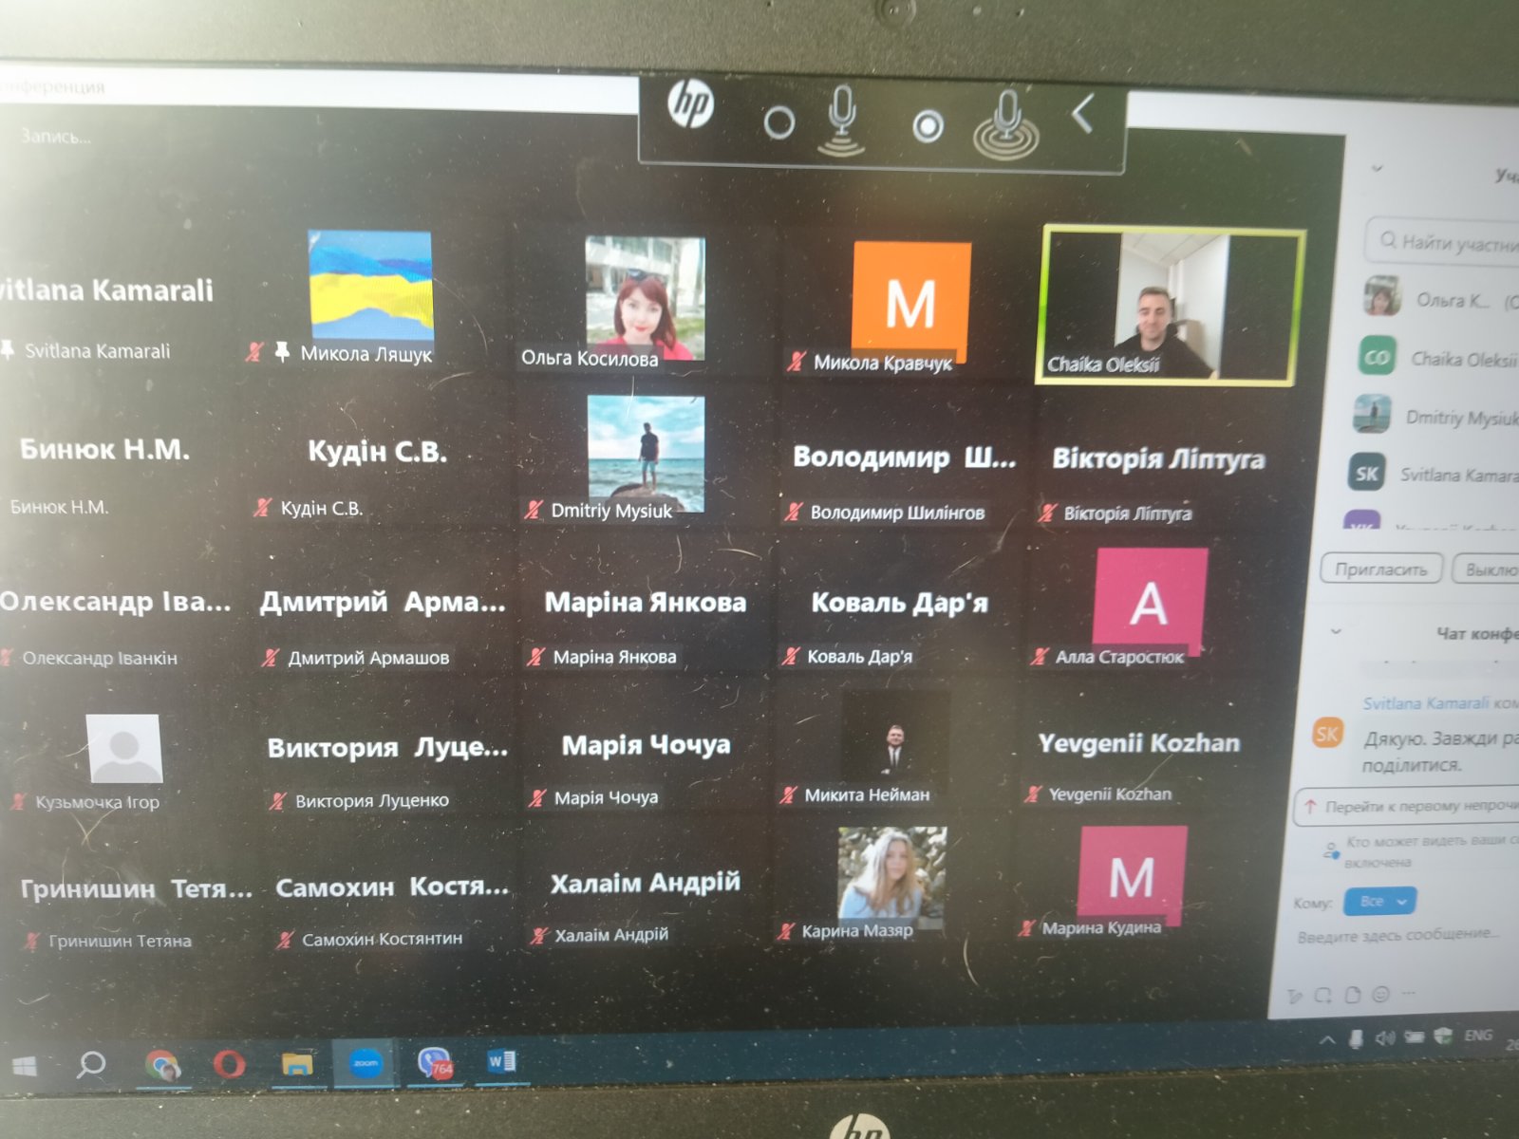Switch to Zoom via taskbar icon
1519x1139 pixels.
366,1062
